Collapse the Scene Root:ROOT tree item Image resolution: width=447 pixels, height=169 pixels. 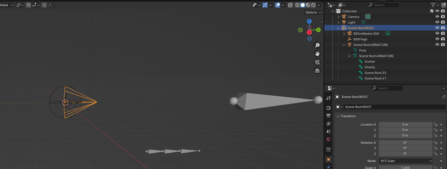[338, 28]
